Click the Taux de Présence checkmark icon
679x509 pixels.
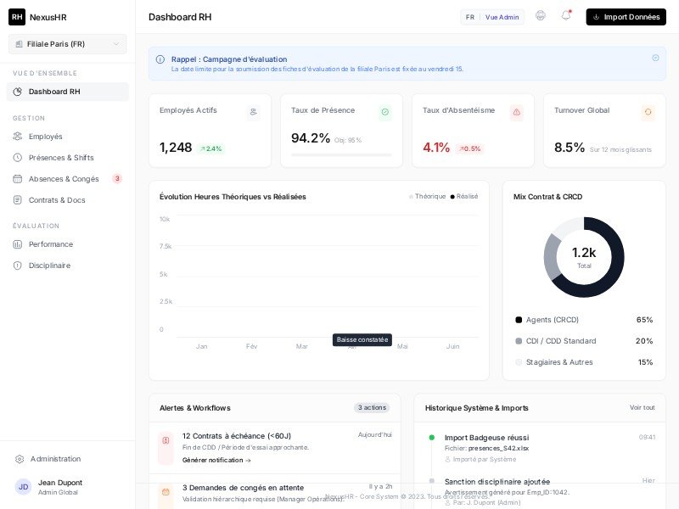(x=384, y=112)
